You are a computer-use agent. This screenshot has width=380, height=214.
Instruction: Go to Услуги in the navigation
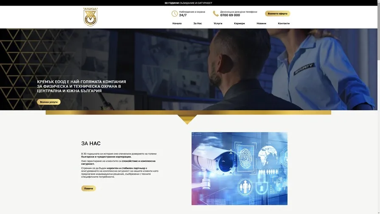pyautogui.click(x=218, y=23)
